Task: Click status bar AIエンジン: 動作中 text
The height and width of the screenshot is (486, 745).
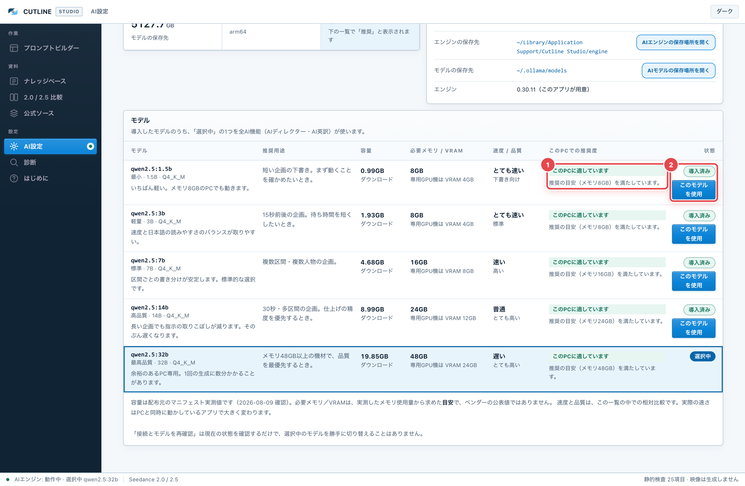Action: [66, 479]
